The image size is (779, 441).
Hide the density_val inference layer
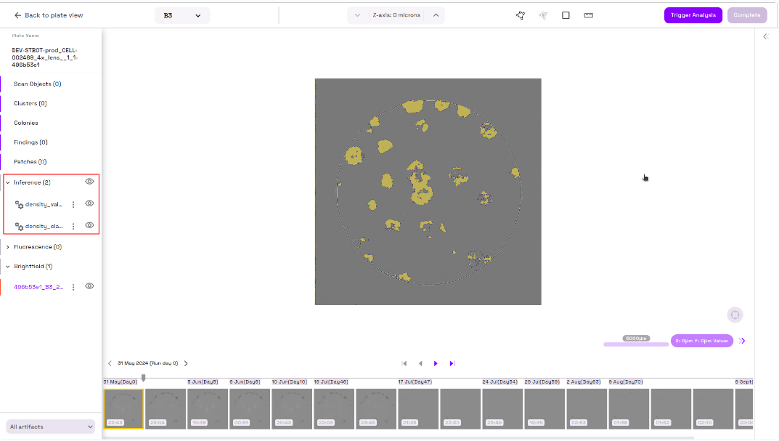pyautogui.click(x=89, y=203)
